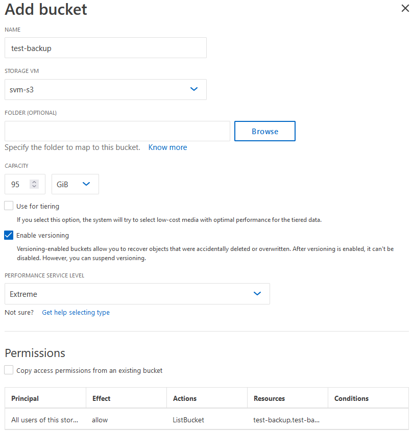The width and height of the screenshot is (413, 432).
Task: Click the Effect column header
Action: pyautogui.click(x=101, y=398)
